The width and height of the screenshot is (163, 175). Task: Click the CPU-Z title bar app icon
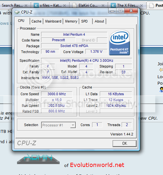click(17, 12)
